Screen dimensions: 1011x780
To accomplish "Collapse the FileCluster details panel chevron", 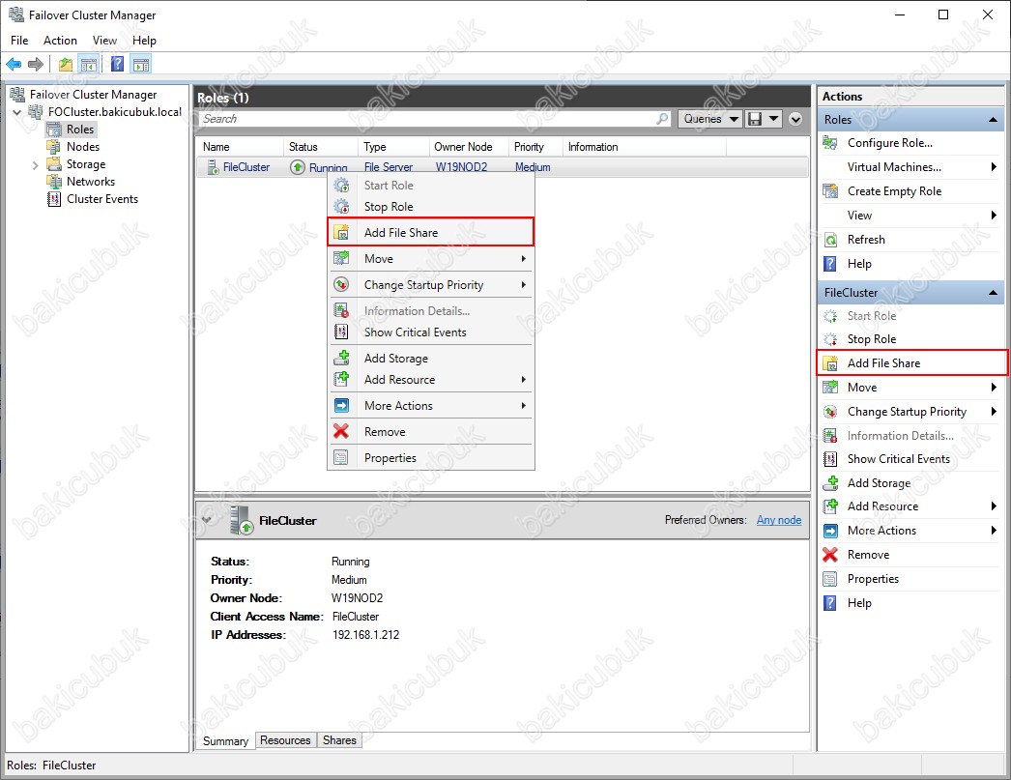I will pos(207,520).
